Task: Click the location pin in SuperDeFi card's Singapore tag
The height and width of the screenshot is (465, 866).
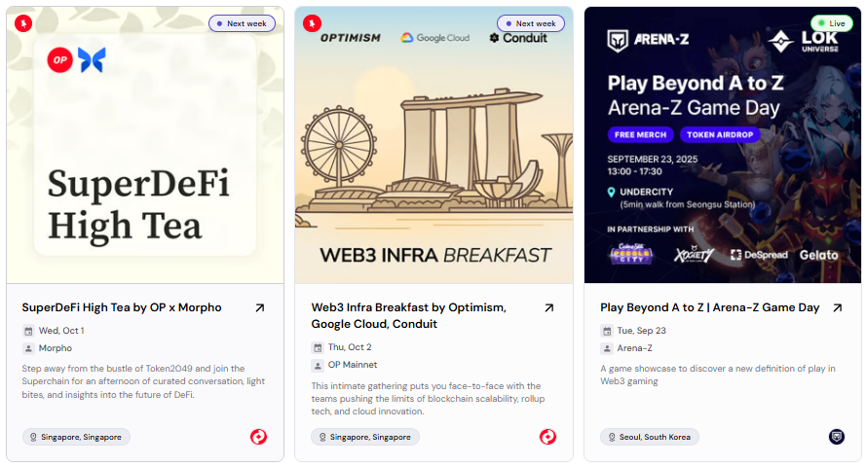Action: point(33,437)
